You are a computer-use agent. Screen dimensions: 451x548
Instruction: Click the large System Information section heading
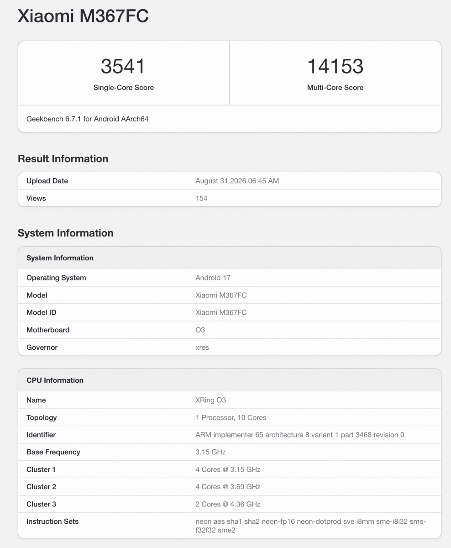pyautogui.click(x=66, y=233)
